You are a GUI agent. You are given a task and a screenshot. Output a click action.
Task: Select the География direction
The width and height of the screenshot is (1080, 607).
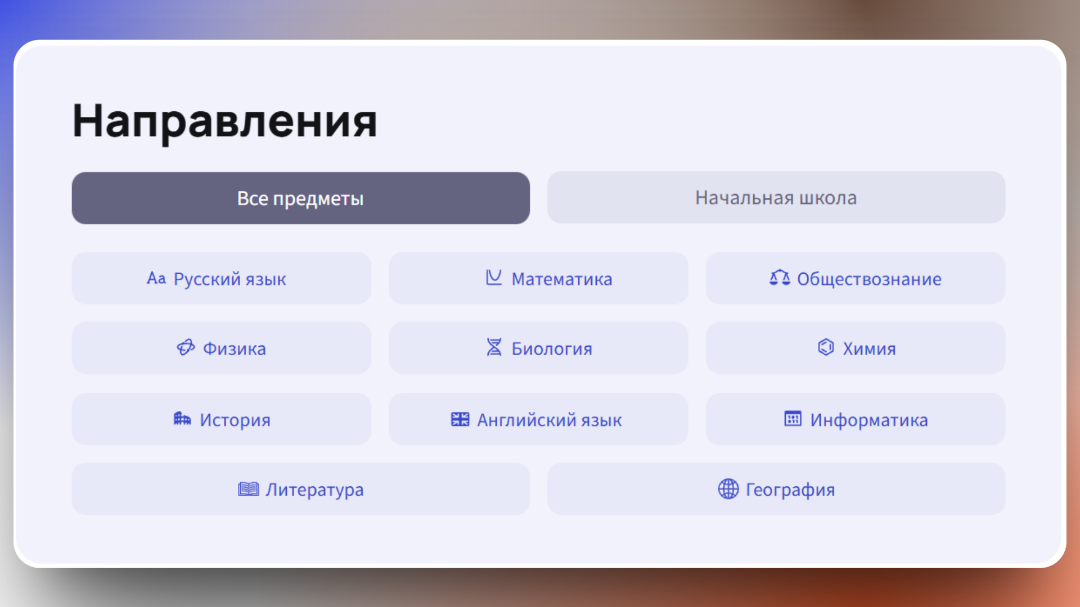pyautogui.click(x=776, y=489)
